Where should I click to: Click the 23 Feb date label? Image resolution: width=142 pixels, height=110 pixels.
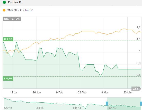[x=82, y=92]
